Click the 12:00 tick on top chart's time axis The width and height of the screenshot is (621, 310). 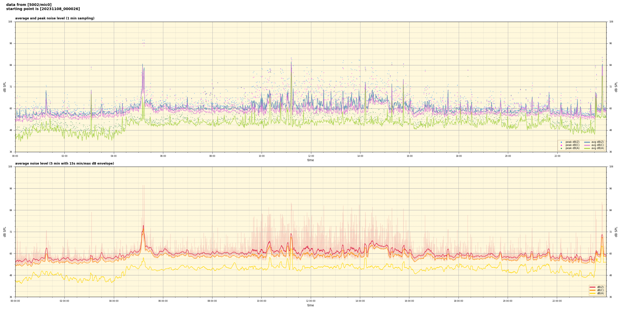(311, 156)
